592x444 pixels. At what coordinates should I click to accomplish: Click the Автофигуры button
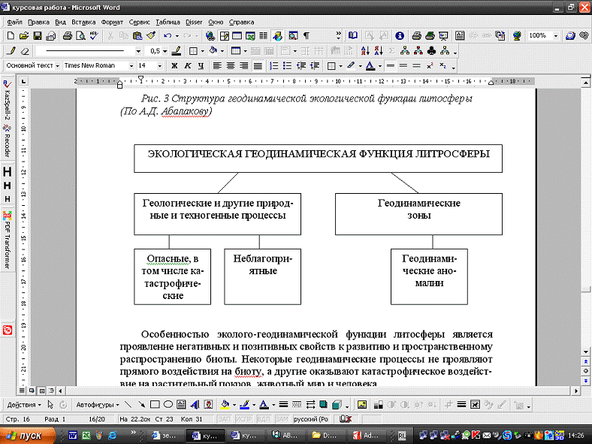[97, 404]
